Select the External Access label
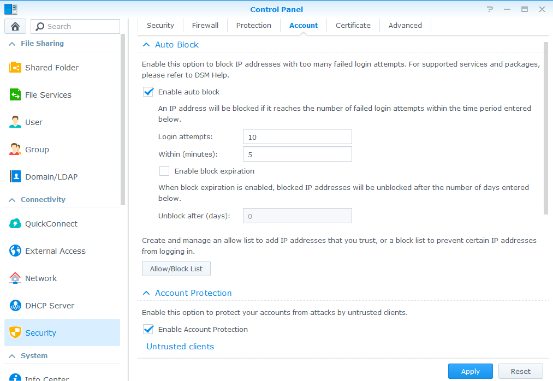The width and height of the screenshot is (553, 381). click(55, 251)
